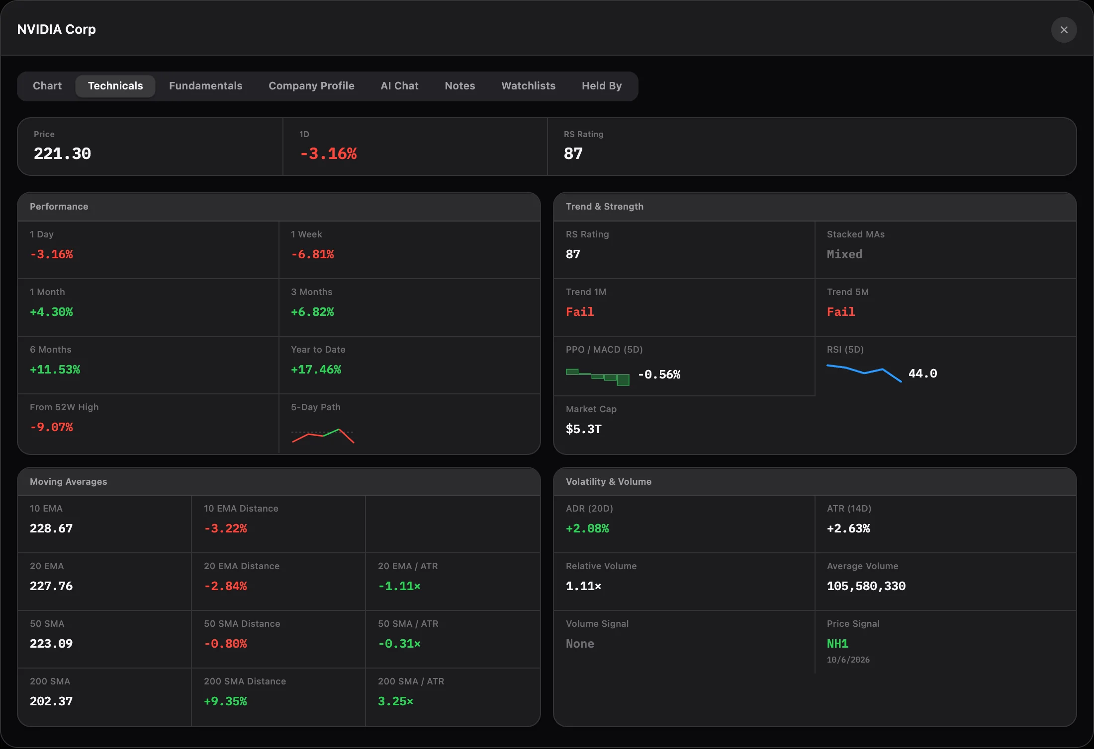Click the price value 221.30
The height and width of the screenshot is (749, 1094).
[x=62, y=153]
